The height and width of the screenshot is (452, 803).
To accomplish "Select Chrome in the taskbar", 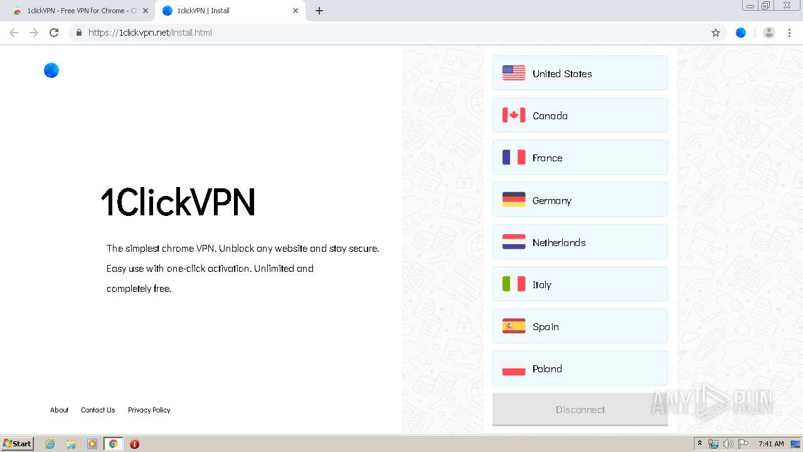I will (x=113, y=444).
